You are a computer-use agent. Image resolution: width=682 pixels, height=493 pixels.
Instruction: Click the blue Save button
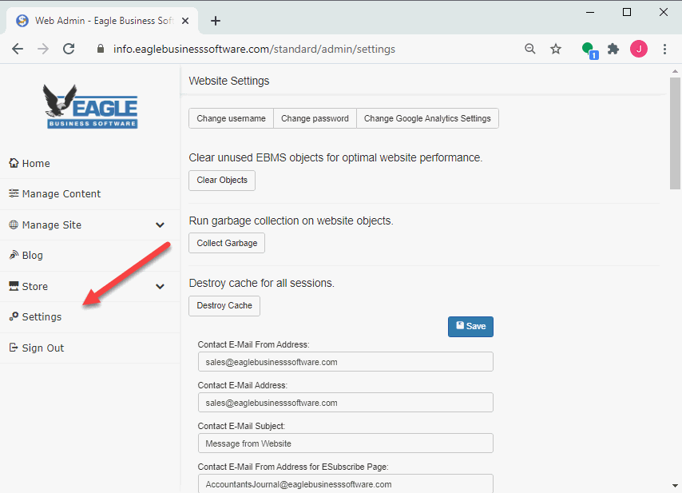[470, 326]
